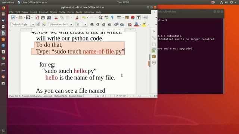
Task: Toggle underline formatting
Action: [x=103, y=24]
